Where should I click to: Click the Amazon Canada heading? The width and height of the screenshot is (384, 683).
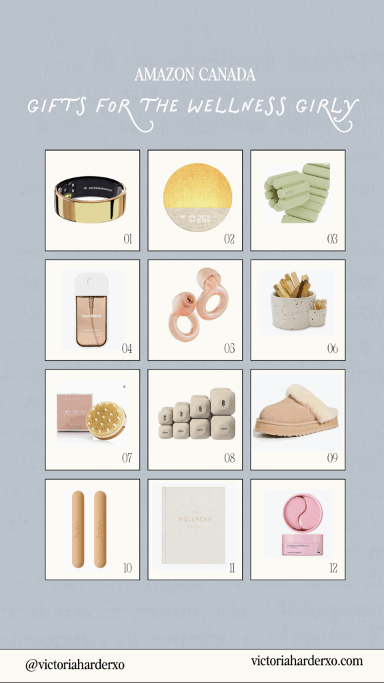click(x=195, y=75)
